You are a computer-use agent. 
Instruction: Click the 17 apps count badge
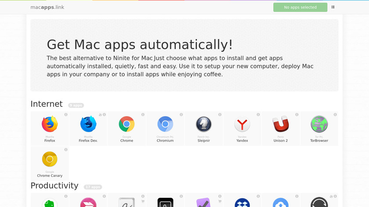[x=93, y=187]
